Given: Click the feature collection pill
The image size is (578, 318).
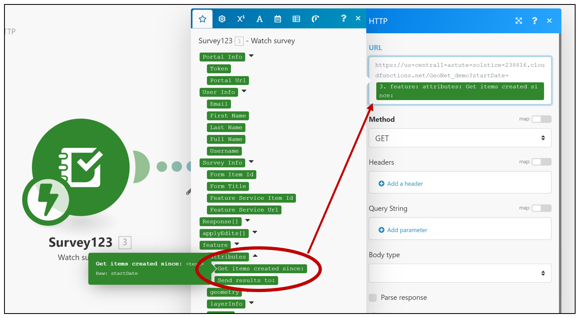Looking at the screenshot, I should (x=215, y=245).
